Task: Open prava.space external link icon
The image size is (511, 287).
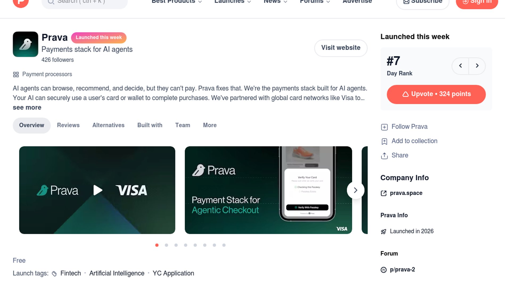Action: 384,193
